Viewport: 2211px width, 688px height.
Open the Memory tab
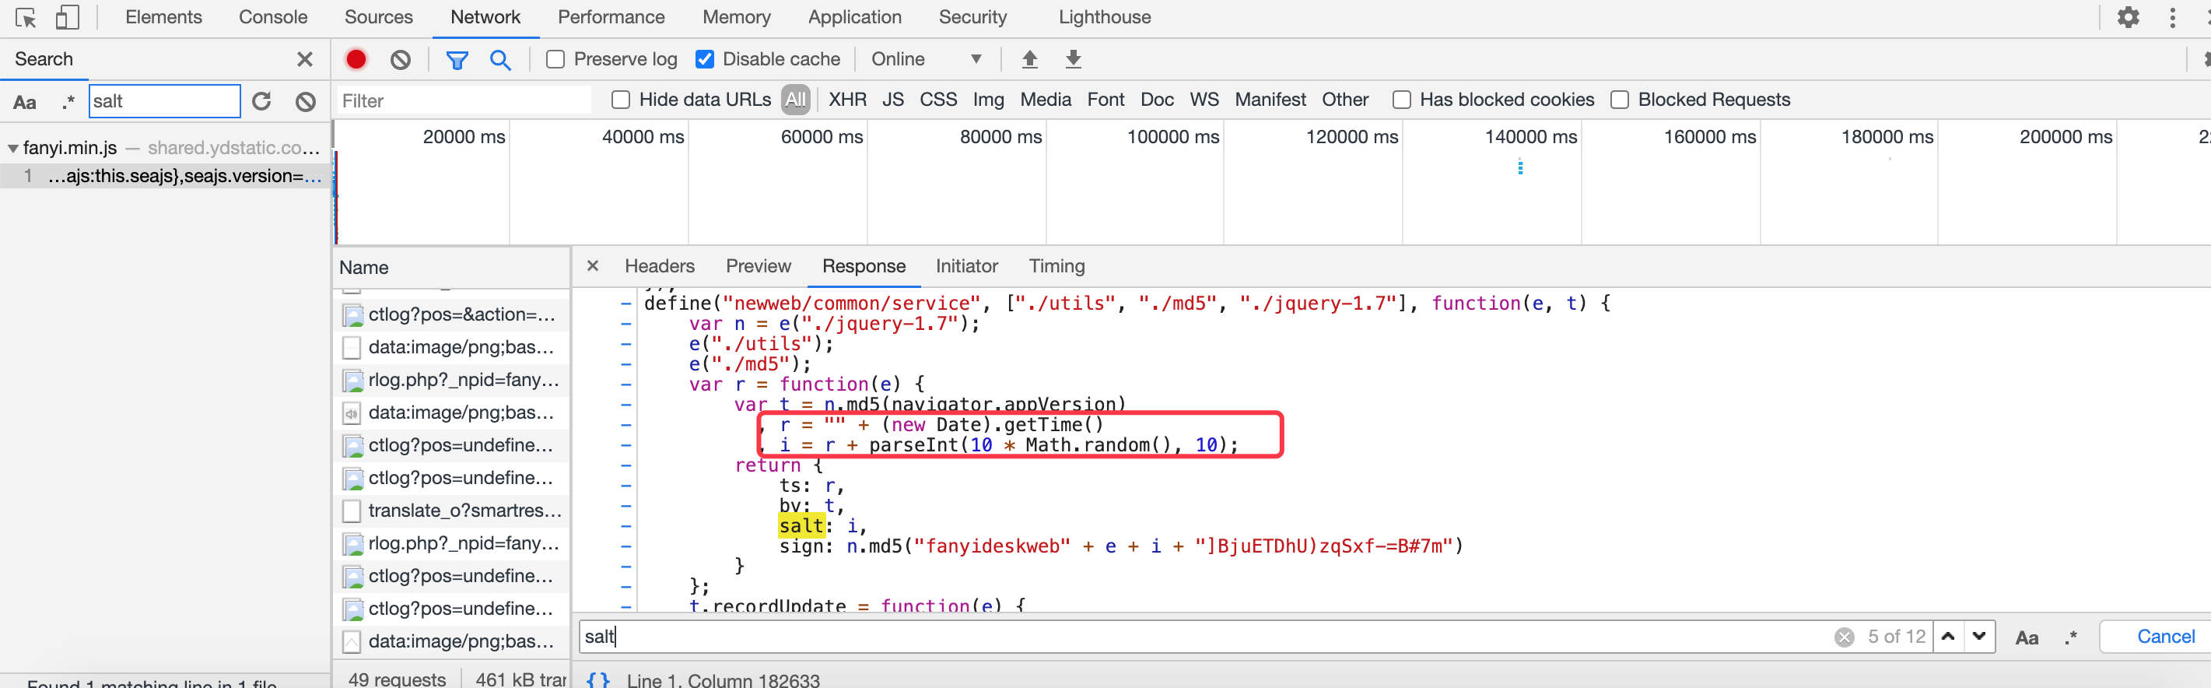[x=737, y=17]
